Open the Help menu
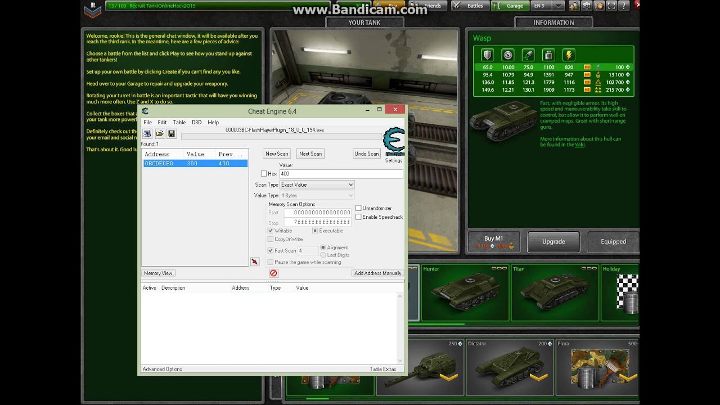Image resolution: width=720 pixels, height=405 pixels. [x=213, y=122]
